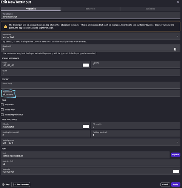Image resolution: width=182 pixels, height=188 pixels.
Task: Click the Help question mark icon
Action: 3,185
